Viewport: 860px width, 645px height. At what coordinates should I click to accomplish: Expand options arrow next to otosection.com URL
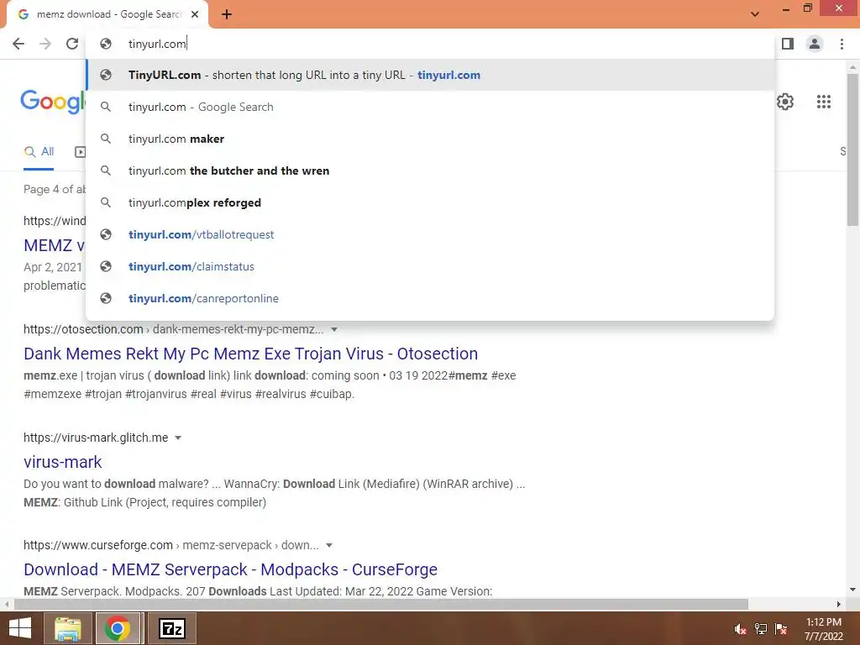pos(334,329)
